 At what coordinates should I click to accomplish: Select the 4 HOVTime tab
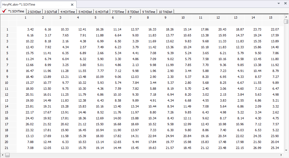[x=68, y=12]
